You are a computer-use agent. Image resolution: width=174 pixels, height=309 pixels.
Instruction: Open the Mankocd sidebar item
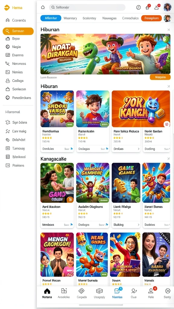pyautogui.click(x=16, y=157)
